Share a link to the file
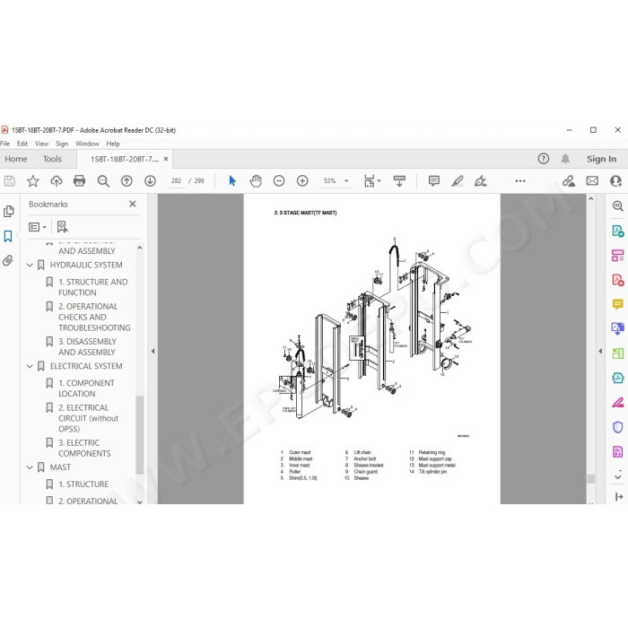Image resolution: width=628 pixels, height=628 pixels. [x=568, y=181]
